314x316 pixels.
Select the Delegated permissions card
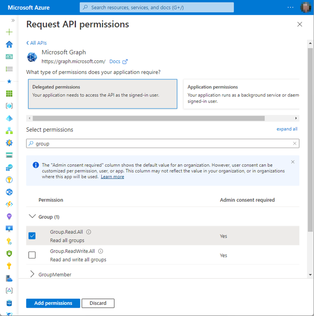(102, 93)
